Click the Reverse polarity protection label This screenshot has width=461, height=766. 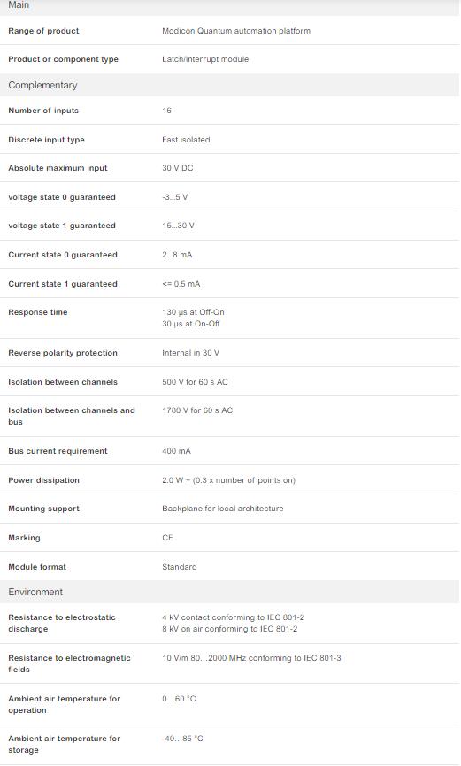click(63, 353)
